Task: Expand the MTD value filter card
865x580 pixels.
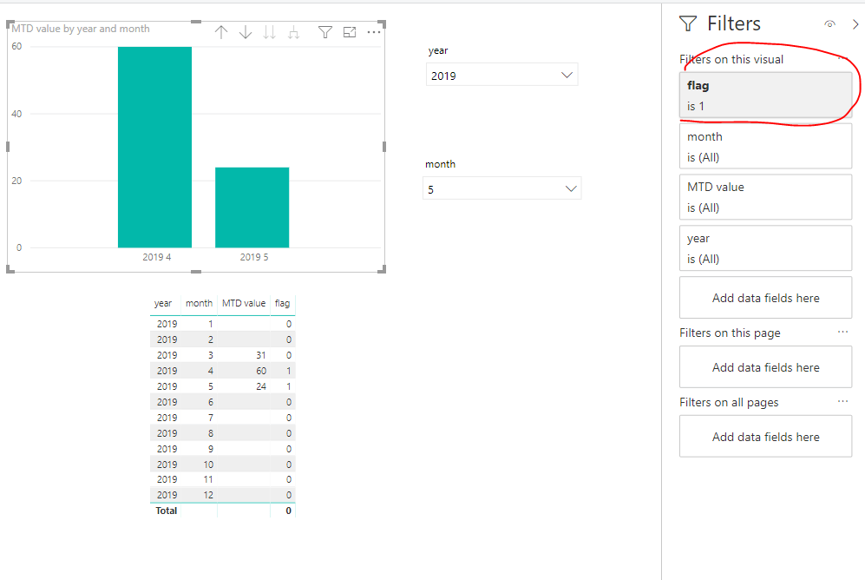Action: 766,197
